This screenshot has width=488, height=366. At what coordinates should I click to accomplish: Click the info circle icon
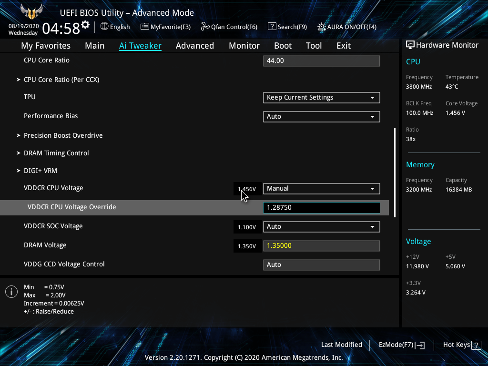point(11,292)
